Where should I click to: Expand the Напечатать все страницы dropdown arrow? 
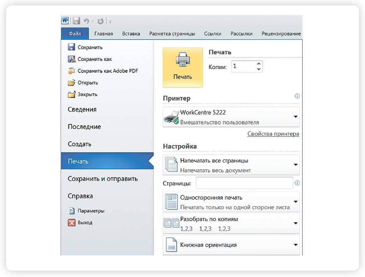295,165
